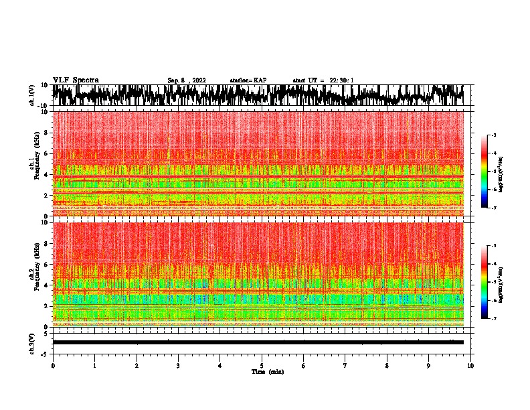
Task: Click inside the ch.2 spectrogram panel
Action: (x=258, y=275)
